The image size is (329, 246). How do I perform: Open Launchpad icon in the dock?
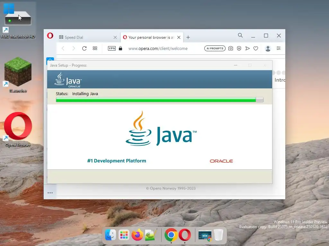(124, 235)
